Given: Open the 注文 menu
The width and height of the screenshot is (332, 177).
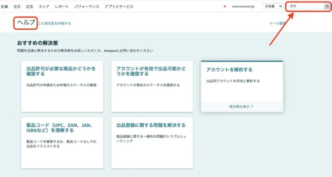Looking at the screenshot, I should coord(17,7).
